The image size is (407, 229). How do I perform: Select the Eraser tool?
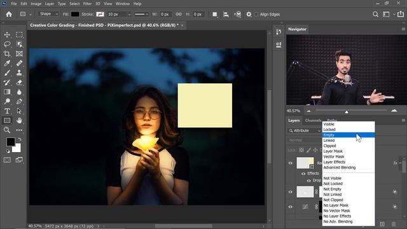click(x=19, y=82)
